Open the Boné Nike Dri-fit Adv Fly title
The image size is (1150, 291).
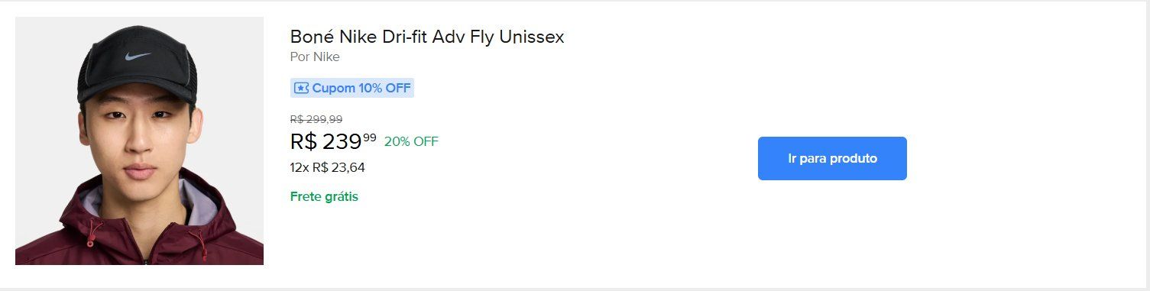[427, 37]
